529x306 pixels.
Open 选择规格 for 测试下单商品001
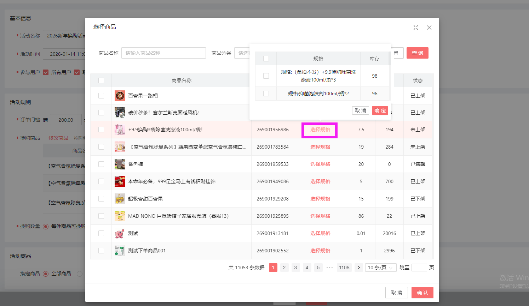pyautogui.click(x=320, y=251)
